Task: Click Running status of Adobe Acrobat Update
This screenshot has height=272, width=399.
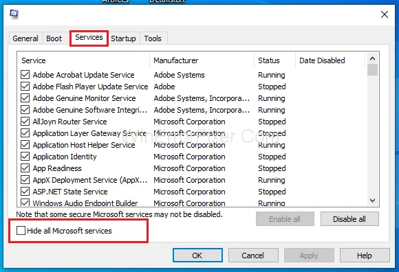Action: click(x=272, y=75)
